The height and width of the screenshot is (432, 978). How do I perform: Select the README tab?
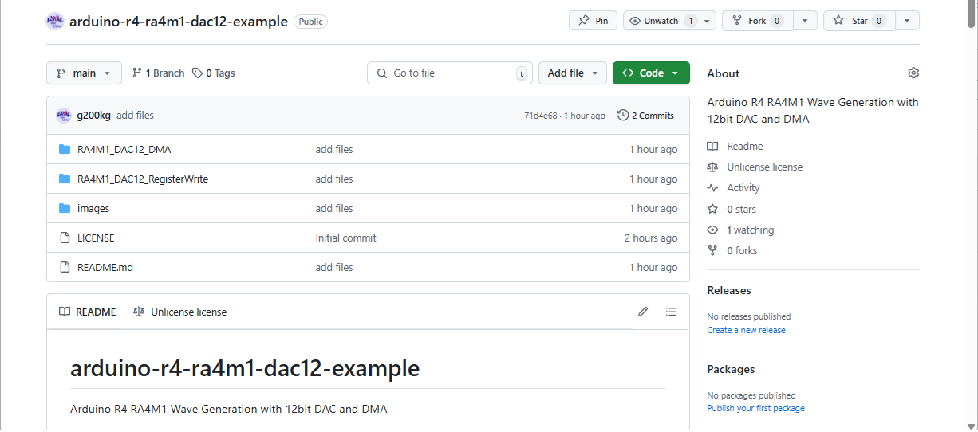click(x=87, y=312)
